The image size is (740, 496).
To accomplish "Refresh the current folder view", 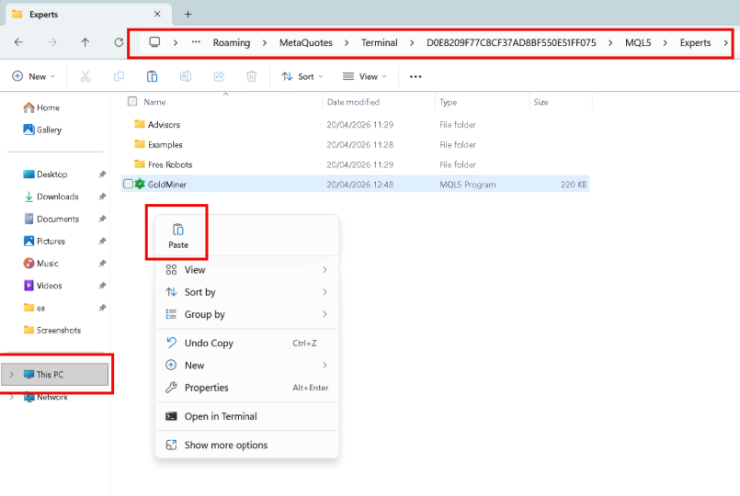I will tap(119, 42).
